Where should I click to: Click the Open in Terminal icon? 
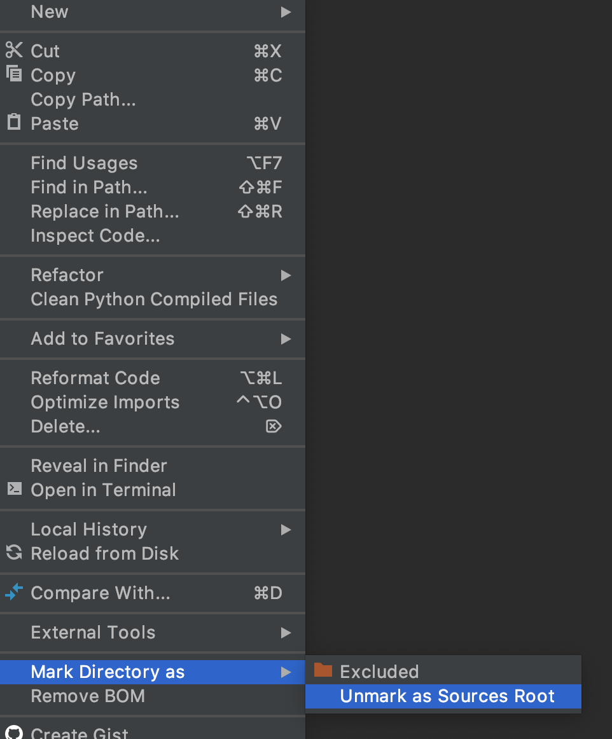[13, 489]
